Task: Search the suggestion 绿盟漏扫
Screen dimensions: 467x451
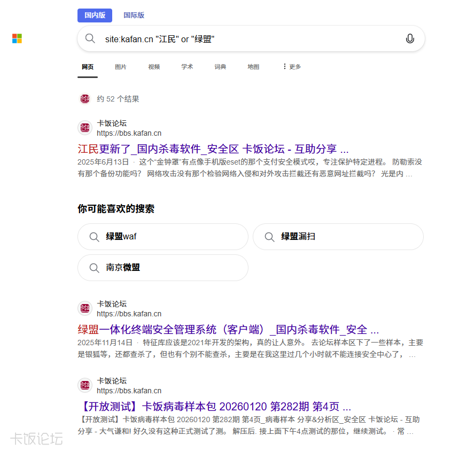Action: pyautogui.click(x=338, y=237)
